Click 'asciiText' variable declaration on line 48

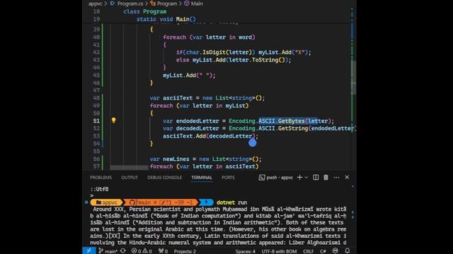(x=178, y=98)
